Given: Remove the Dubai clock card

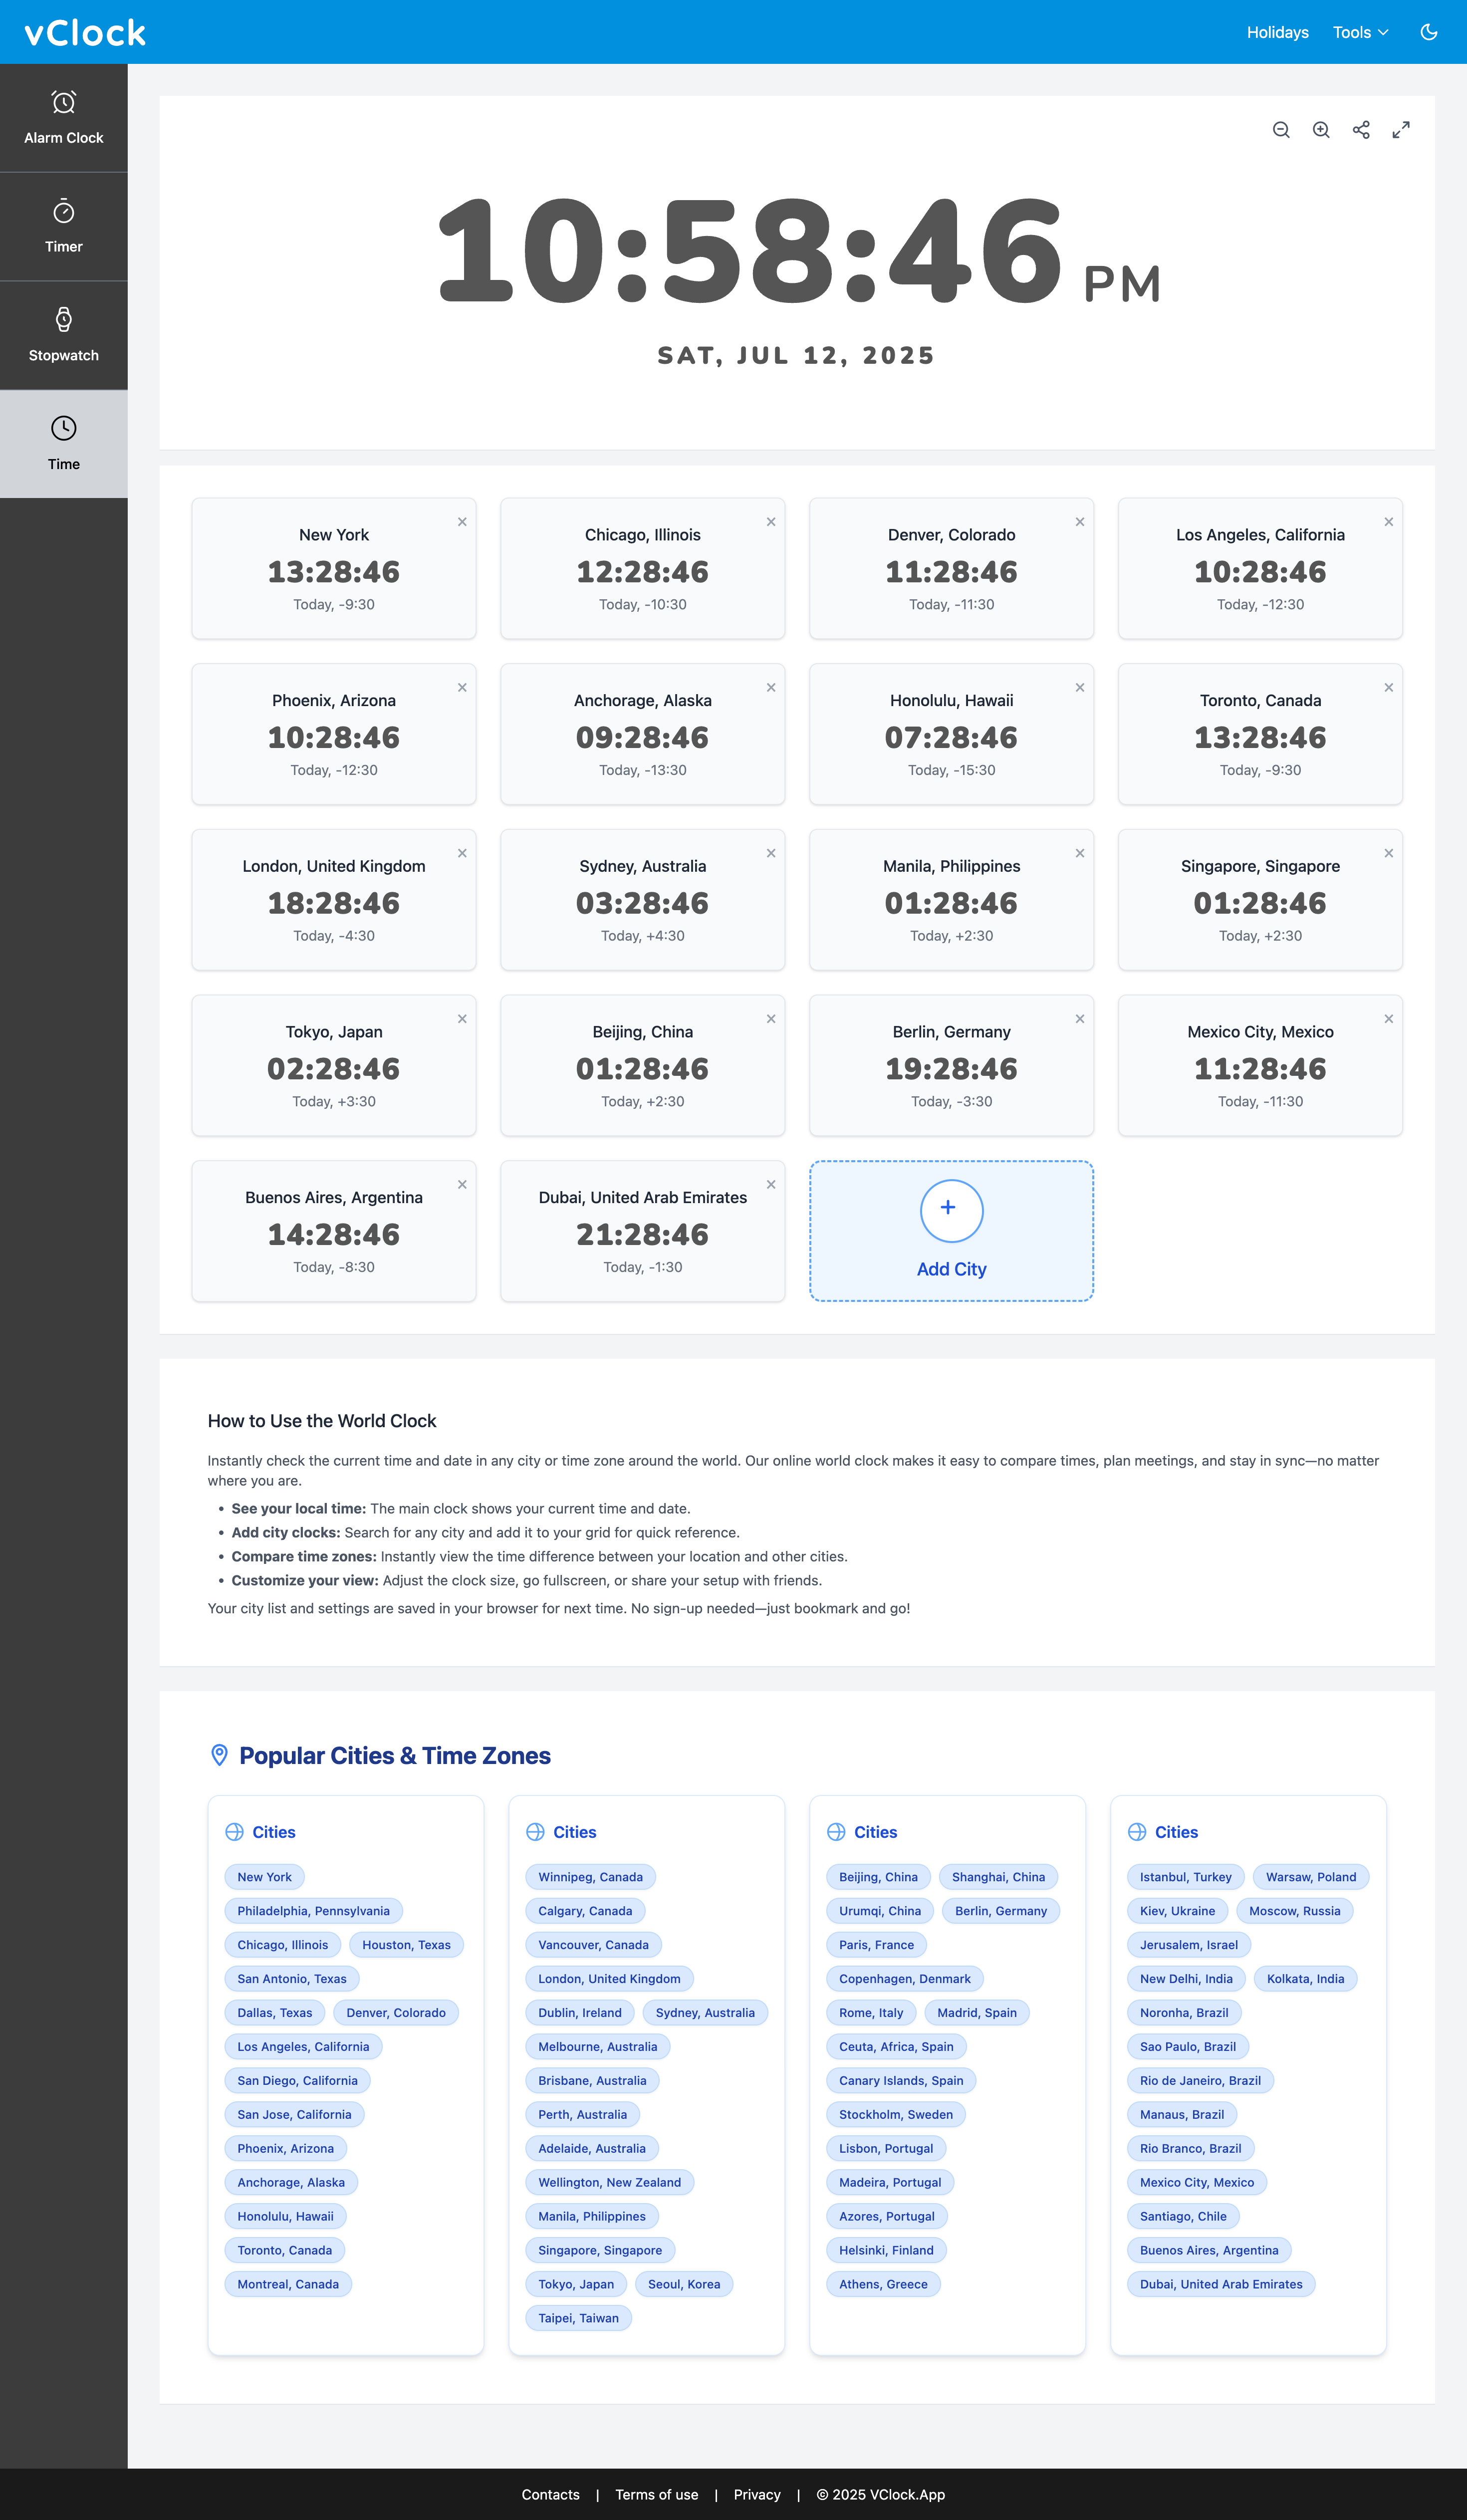Looking at the screenshot, I should pos(771,1185).
